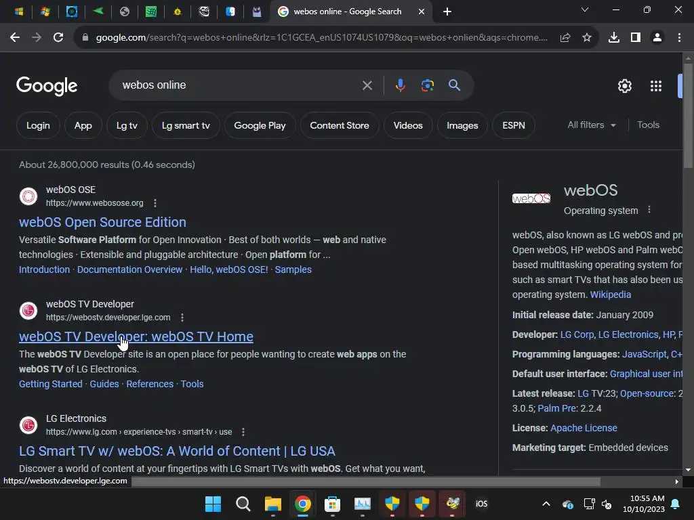The width and height of the screenshot is (694, 520).
Task: Expand All filters dropdown
Action: 591,125
